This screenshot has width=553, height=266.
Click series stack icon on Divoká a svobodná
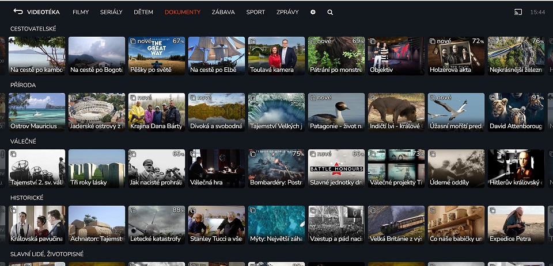point(193,98)
